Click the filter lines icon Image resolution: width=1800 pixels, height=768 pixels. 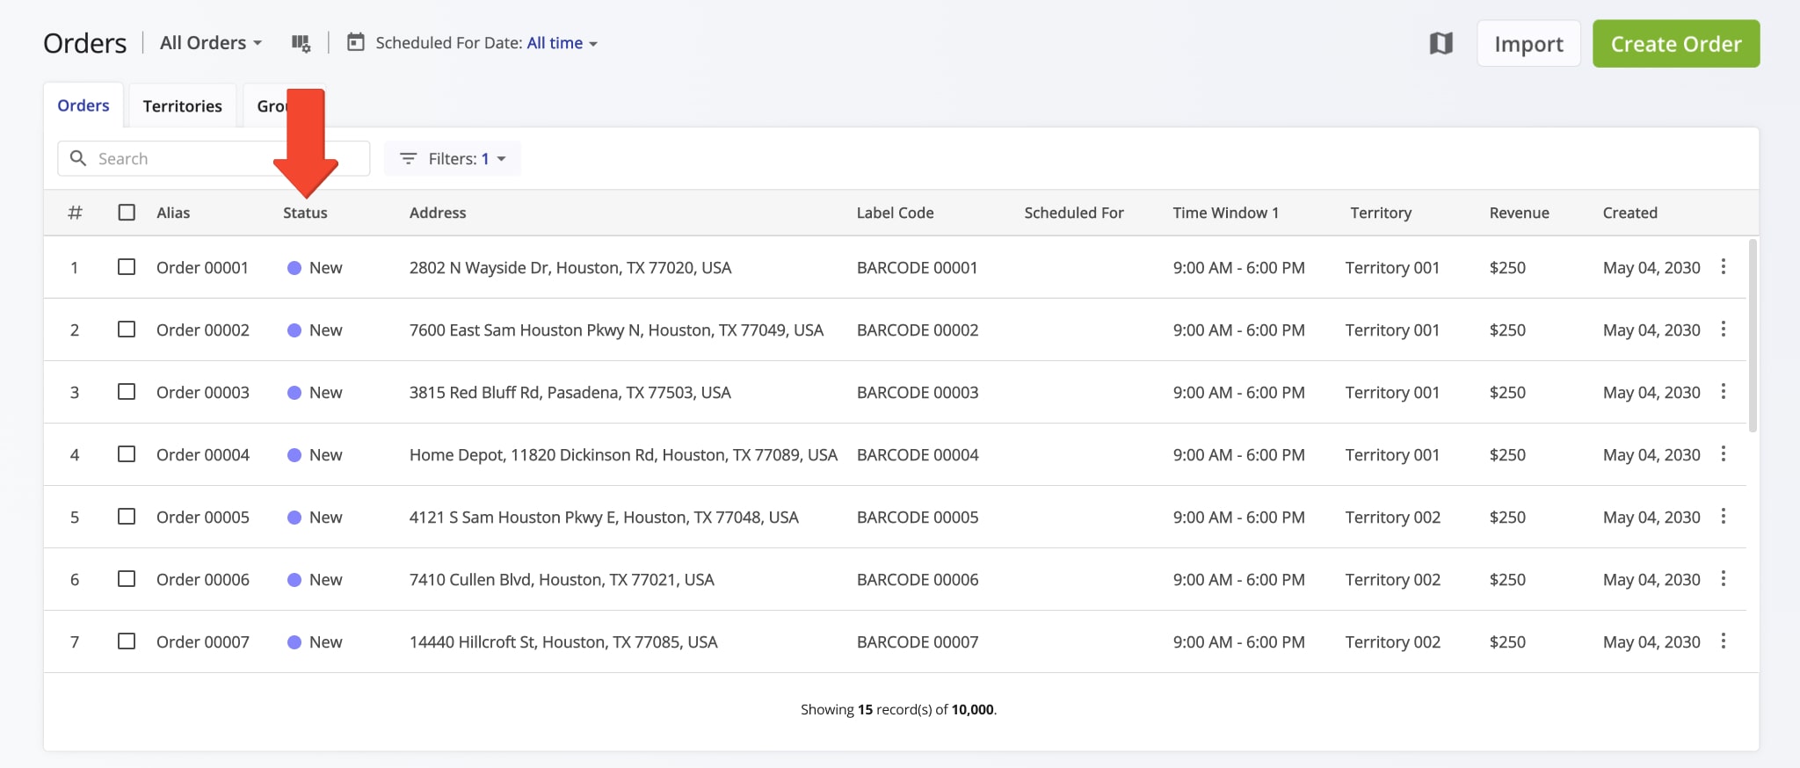[408, 159]
